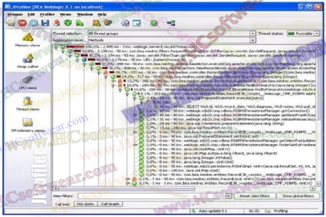
Task: Click the floppy disk Save snapshot icon
Action: pos(45,23)
